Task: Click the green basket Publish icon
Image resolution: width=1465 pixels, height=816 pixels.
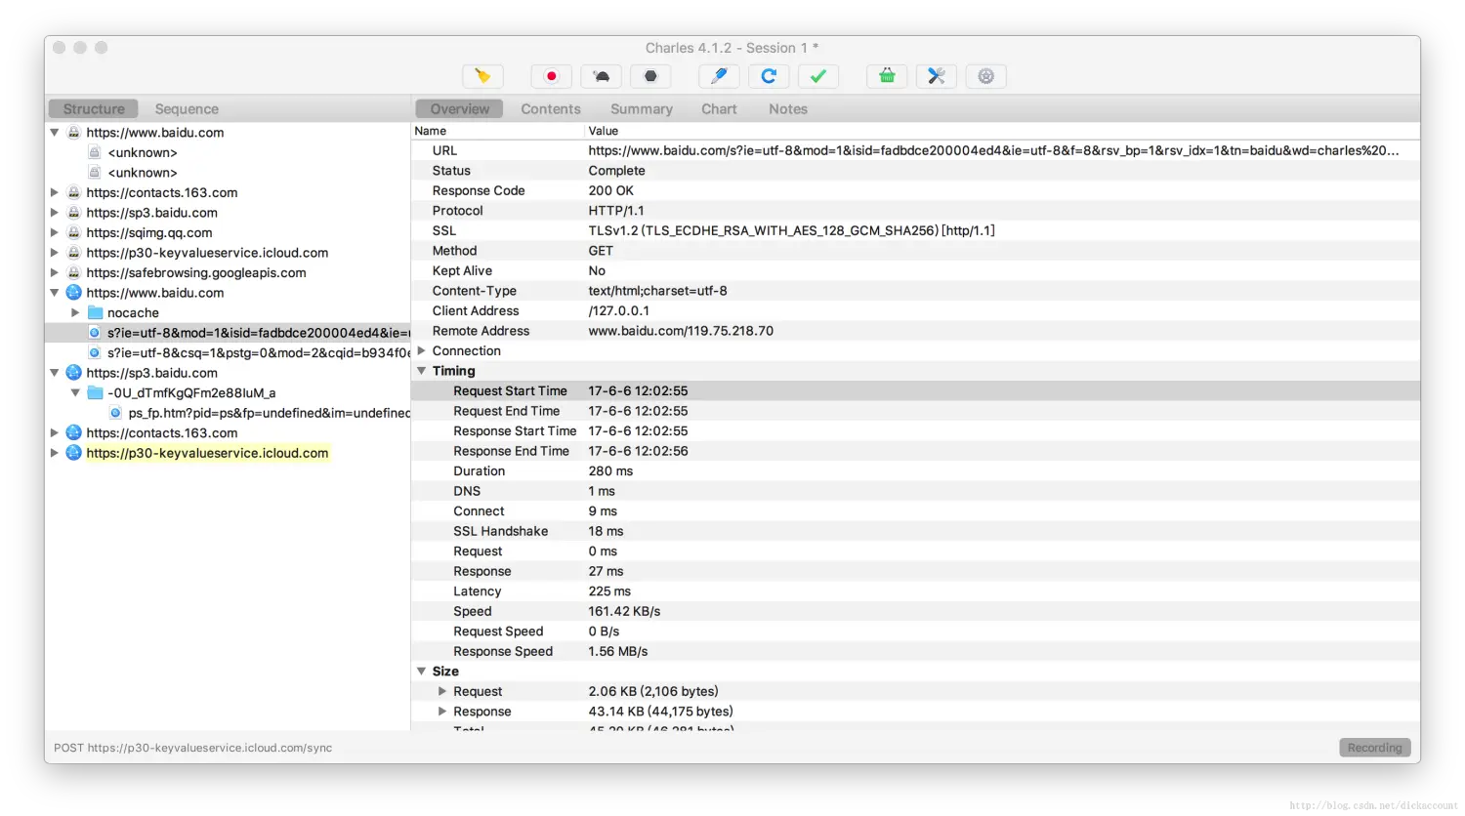Action: [887, 76]
